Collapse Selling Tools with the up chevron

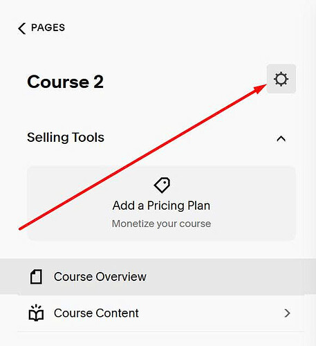pyautogui.click(x=281, y=138)
